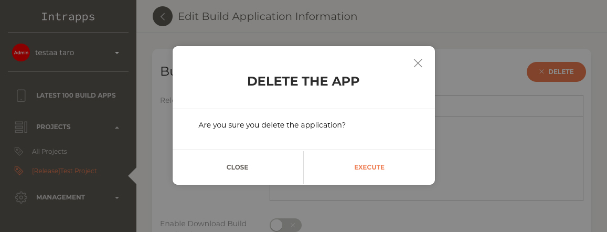
Task: Click the tag icon next to All Projects
Action: click(x=18, y=152)
